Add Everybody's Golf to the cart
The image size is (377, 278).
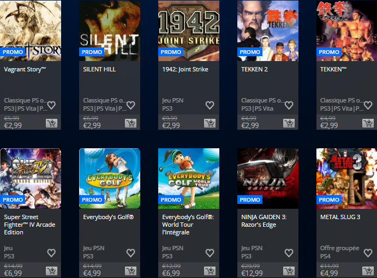tap(130, 271)
